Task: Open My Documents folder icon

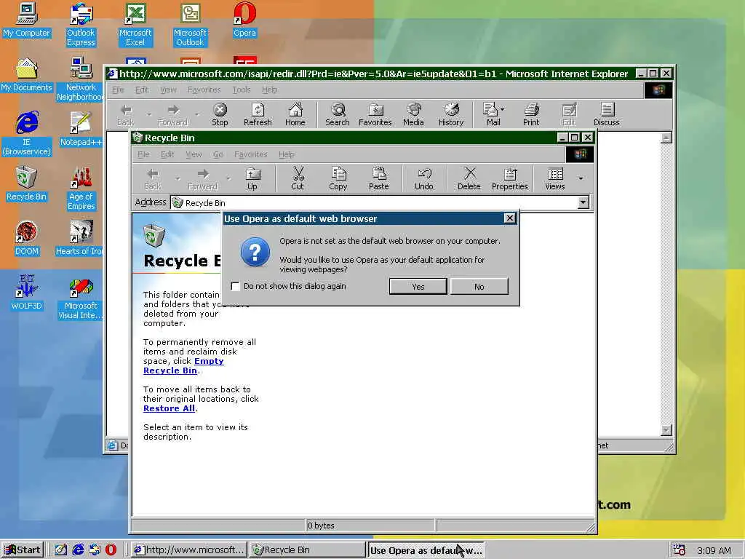Action: [x=27, y=75]
